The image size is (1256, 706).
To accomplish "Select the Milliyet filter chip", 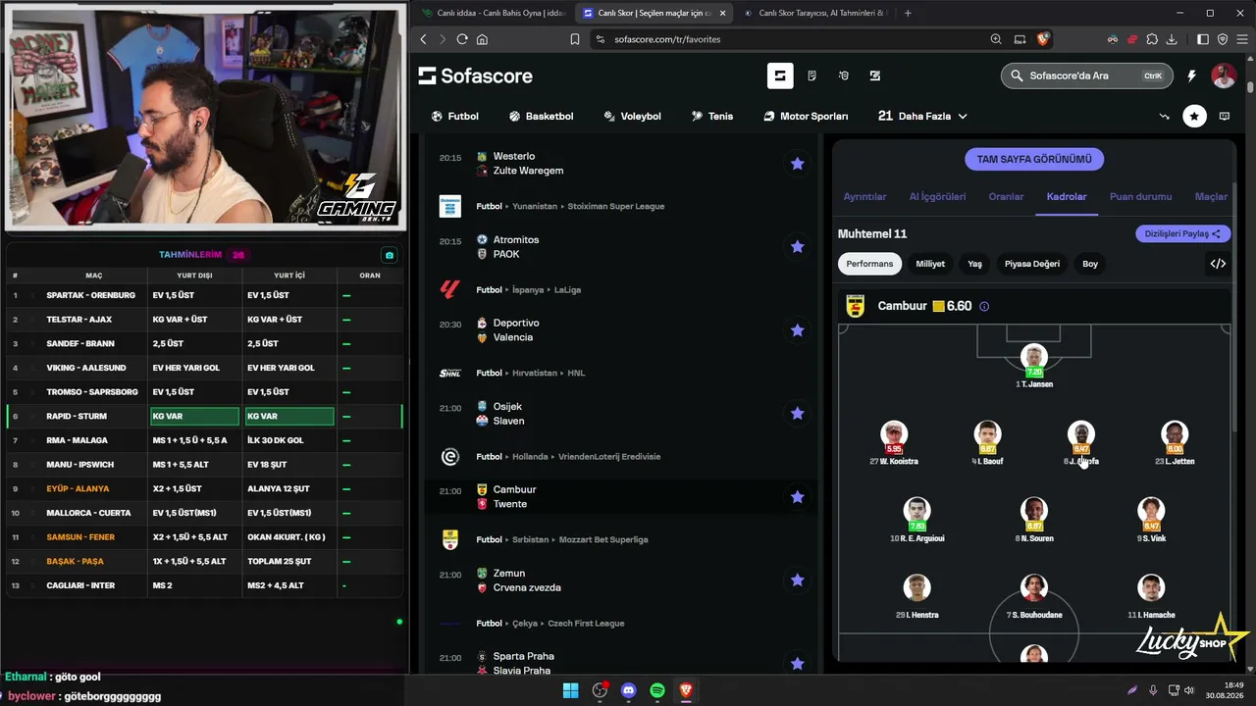I will tap(930, 264).
